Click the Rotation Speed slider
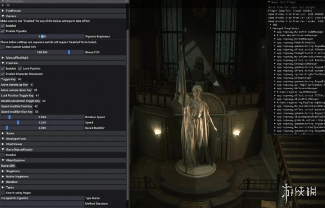Screen dimensions: 325x208 (42, 117)
